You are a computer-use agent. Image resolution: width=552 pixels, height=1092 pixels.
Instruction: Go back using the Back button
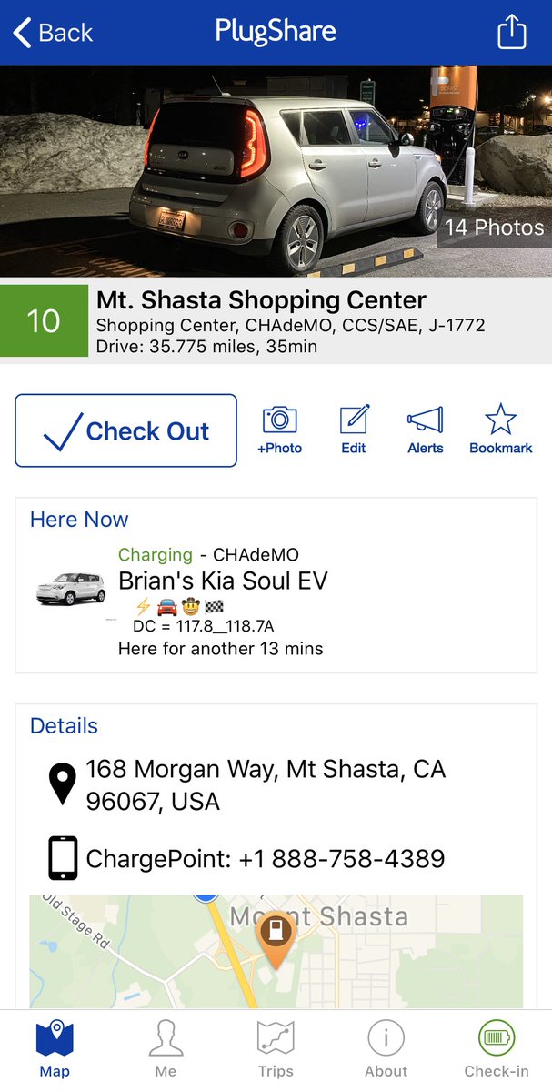(53, 33)
